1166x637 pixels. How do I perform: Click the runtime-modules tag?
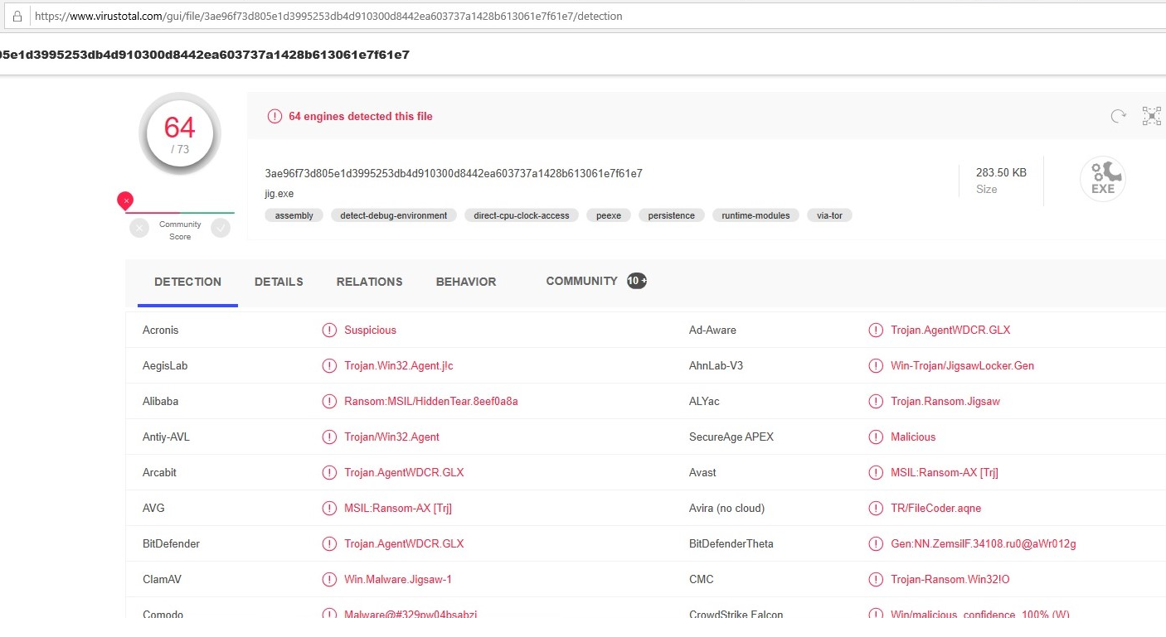(756, 215)
